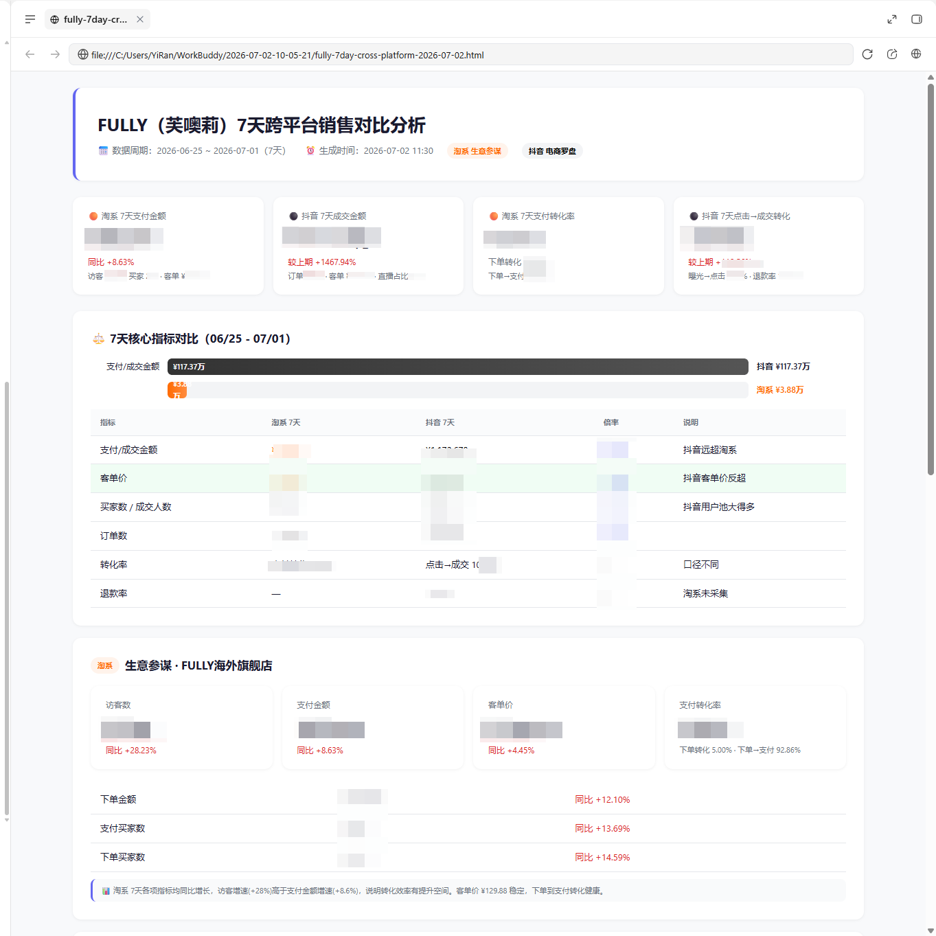Click the page vertical scrollbar thumb
The image size is (936, 936).
pos(931,279)
